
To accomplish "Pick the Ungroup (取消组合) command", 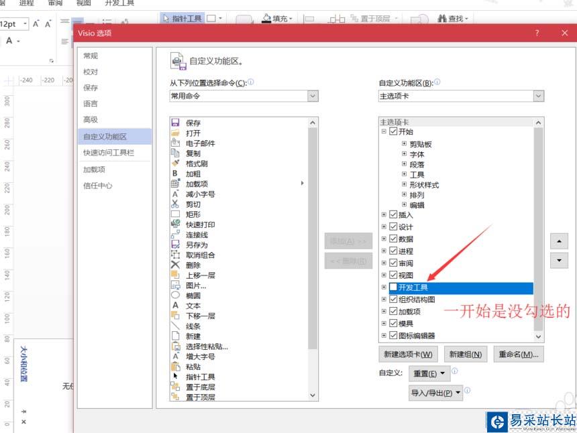I will click(200, 255).
